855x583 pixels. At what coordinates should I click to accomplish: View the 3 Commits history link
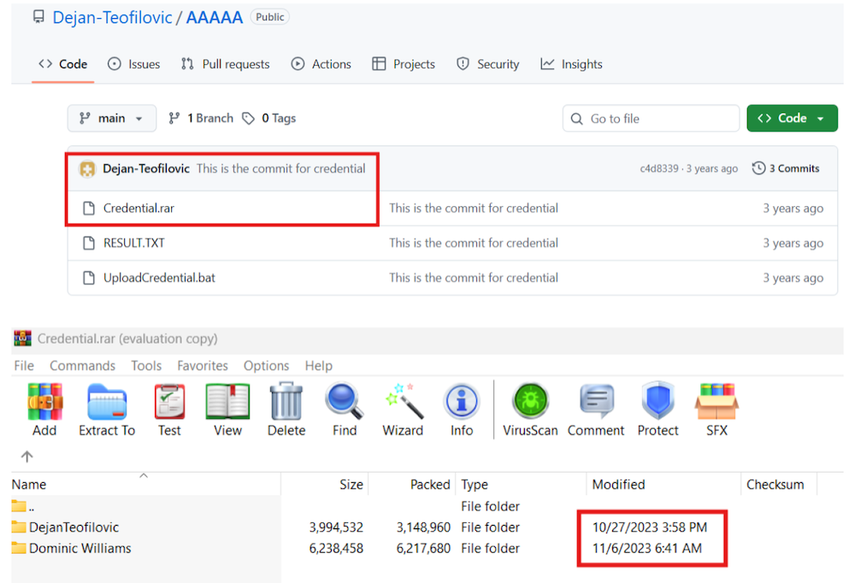(786, 168)
